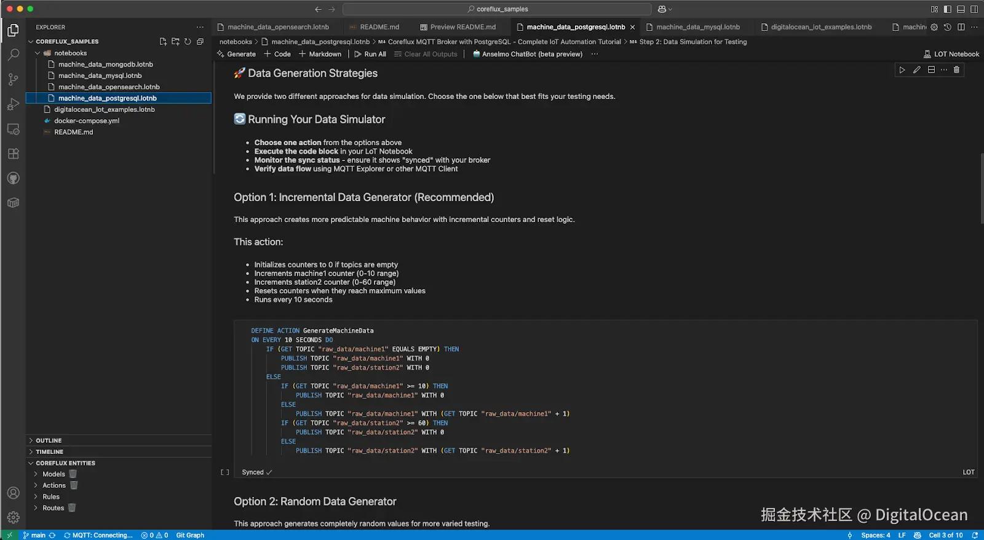The width and height of the screenshot is (984, 540).
Task: Collapse the COREFLUX ENTITIES section
Action: [x=31, y=463]
